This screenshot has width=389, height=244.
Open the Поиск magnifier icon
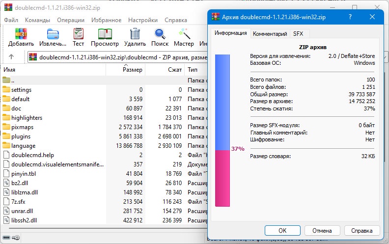click(x=160, y=34)
